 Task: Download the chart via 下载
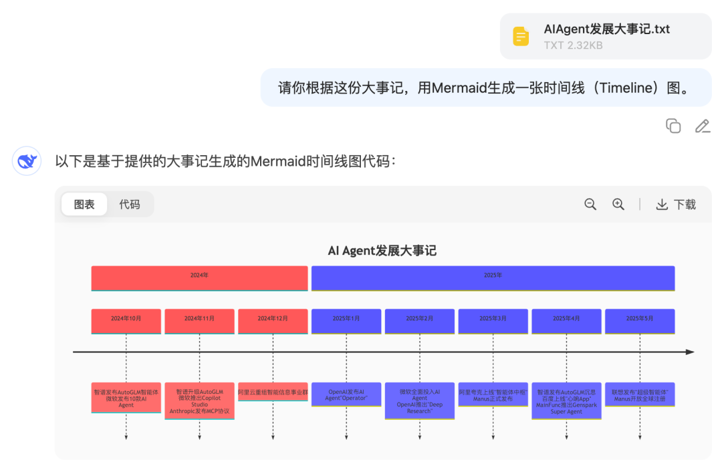point(676,204)
